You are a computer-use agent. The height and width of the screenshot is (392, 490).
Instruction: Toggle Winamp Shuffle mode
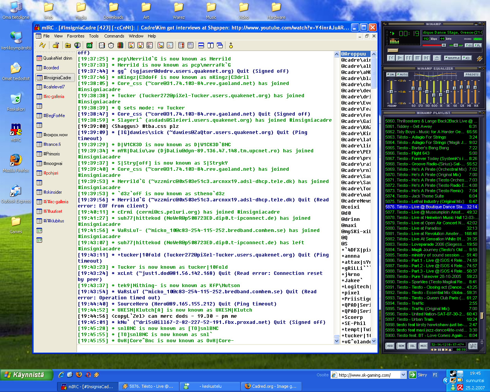[x=452, y=58]
